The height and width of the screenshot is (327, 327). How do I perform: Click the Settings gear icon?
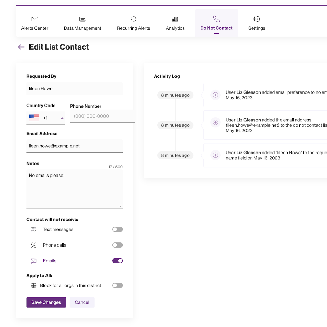coord(257,19)
